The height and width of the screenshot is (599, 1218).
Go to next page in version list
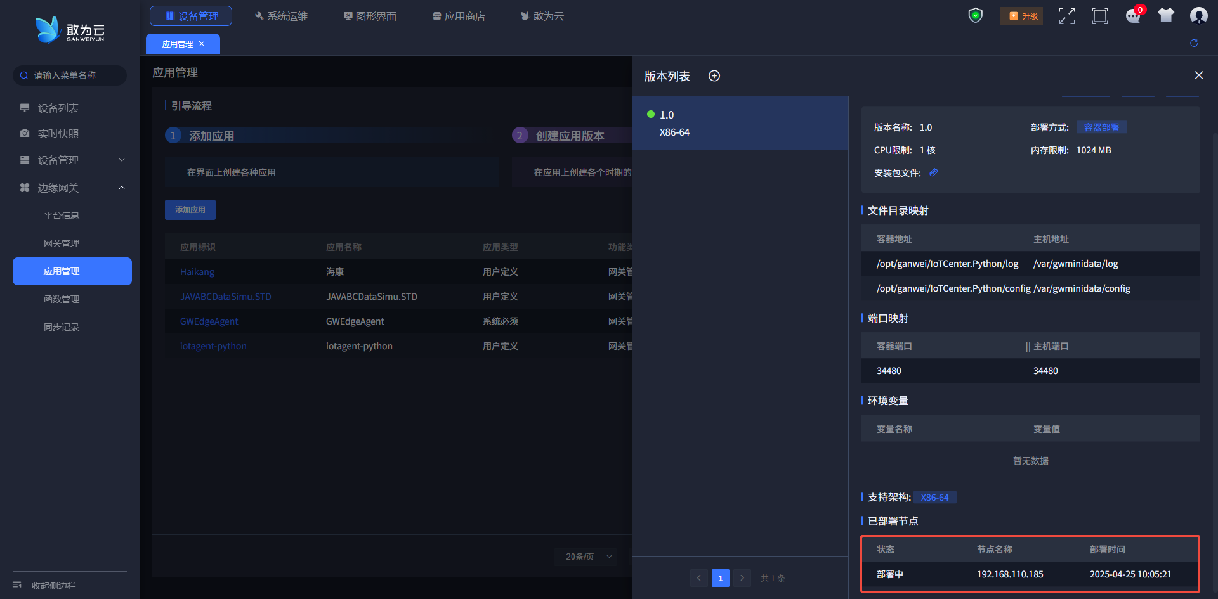click(x=742, y=578)
